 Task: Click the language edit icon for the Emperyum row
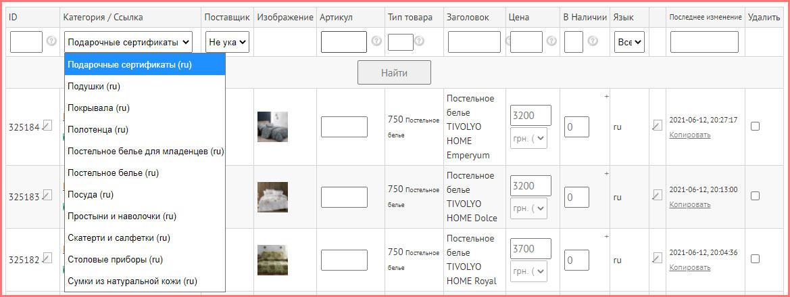pyautogui.click(x=657, y=125)
